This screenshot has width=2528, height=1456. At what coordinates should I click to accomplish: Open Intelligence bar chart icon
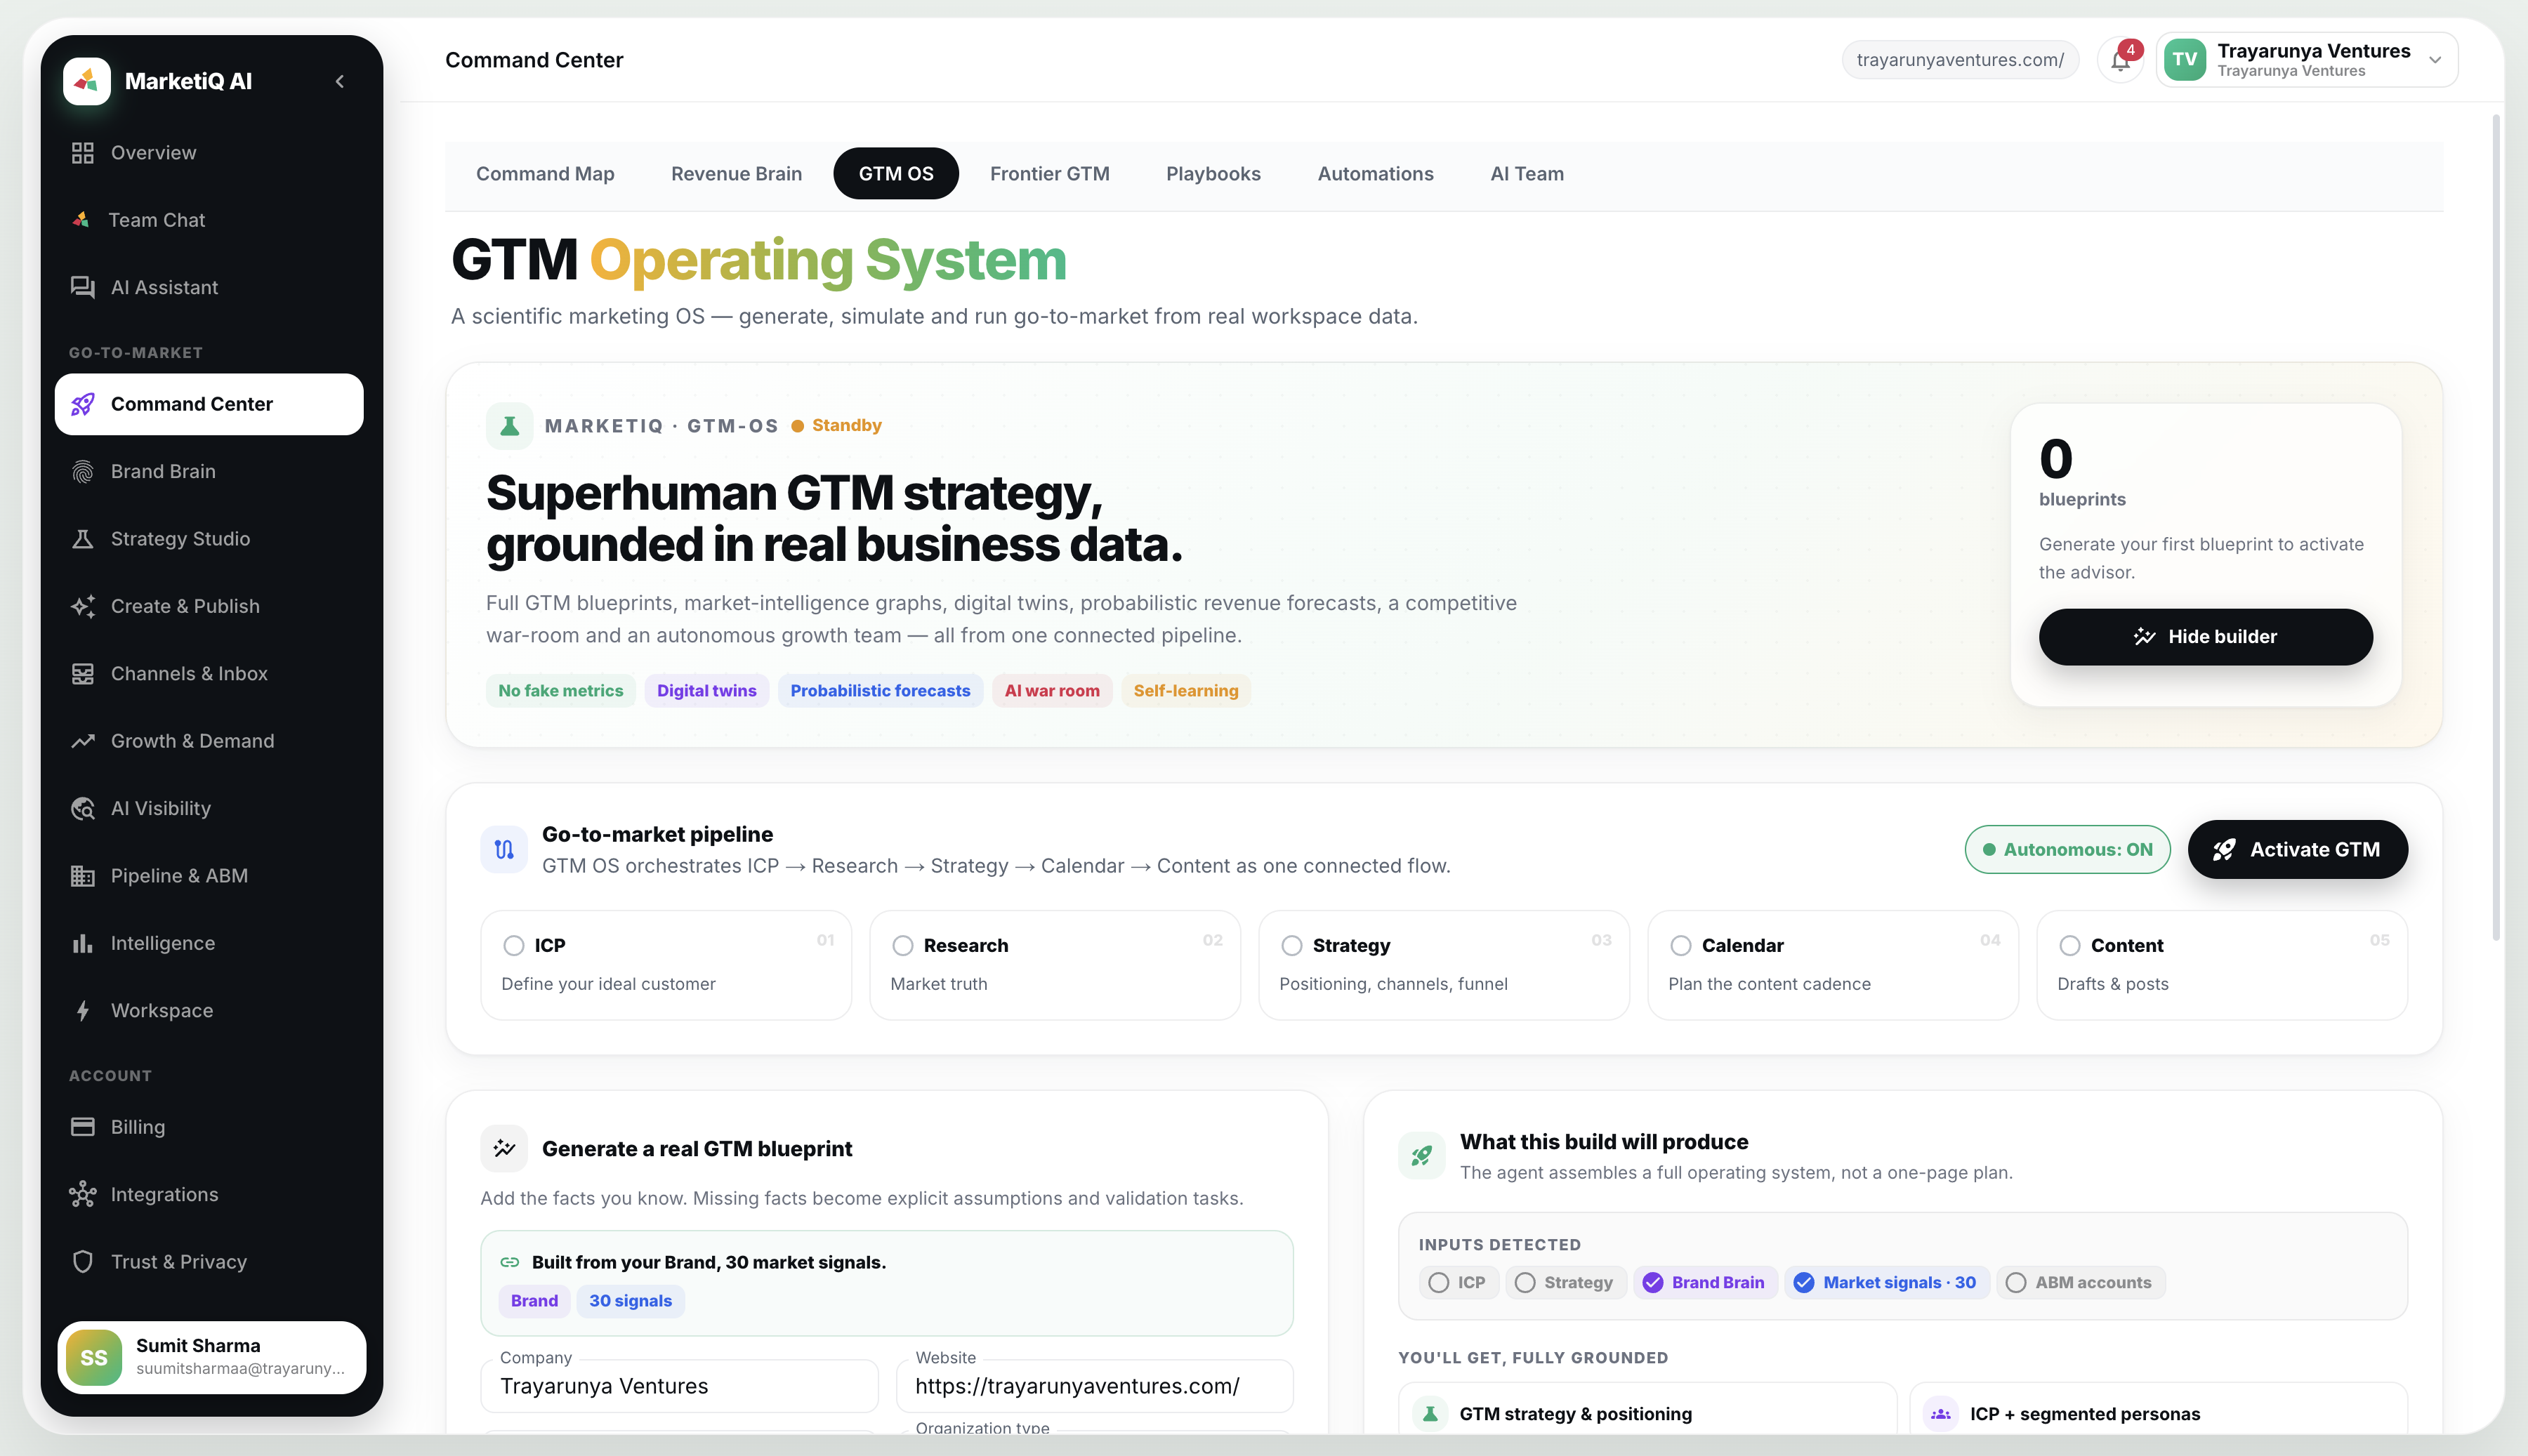(x=83, y=943)
